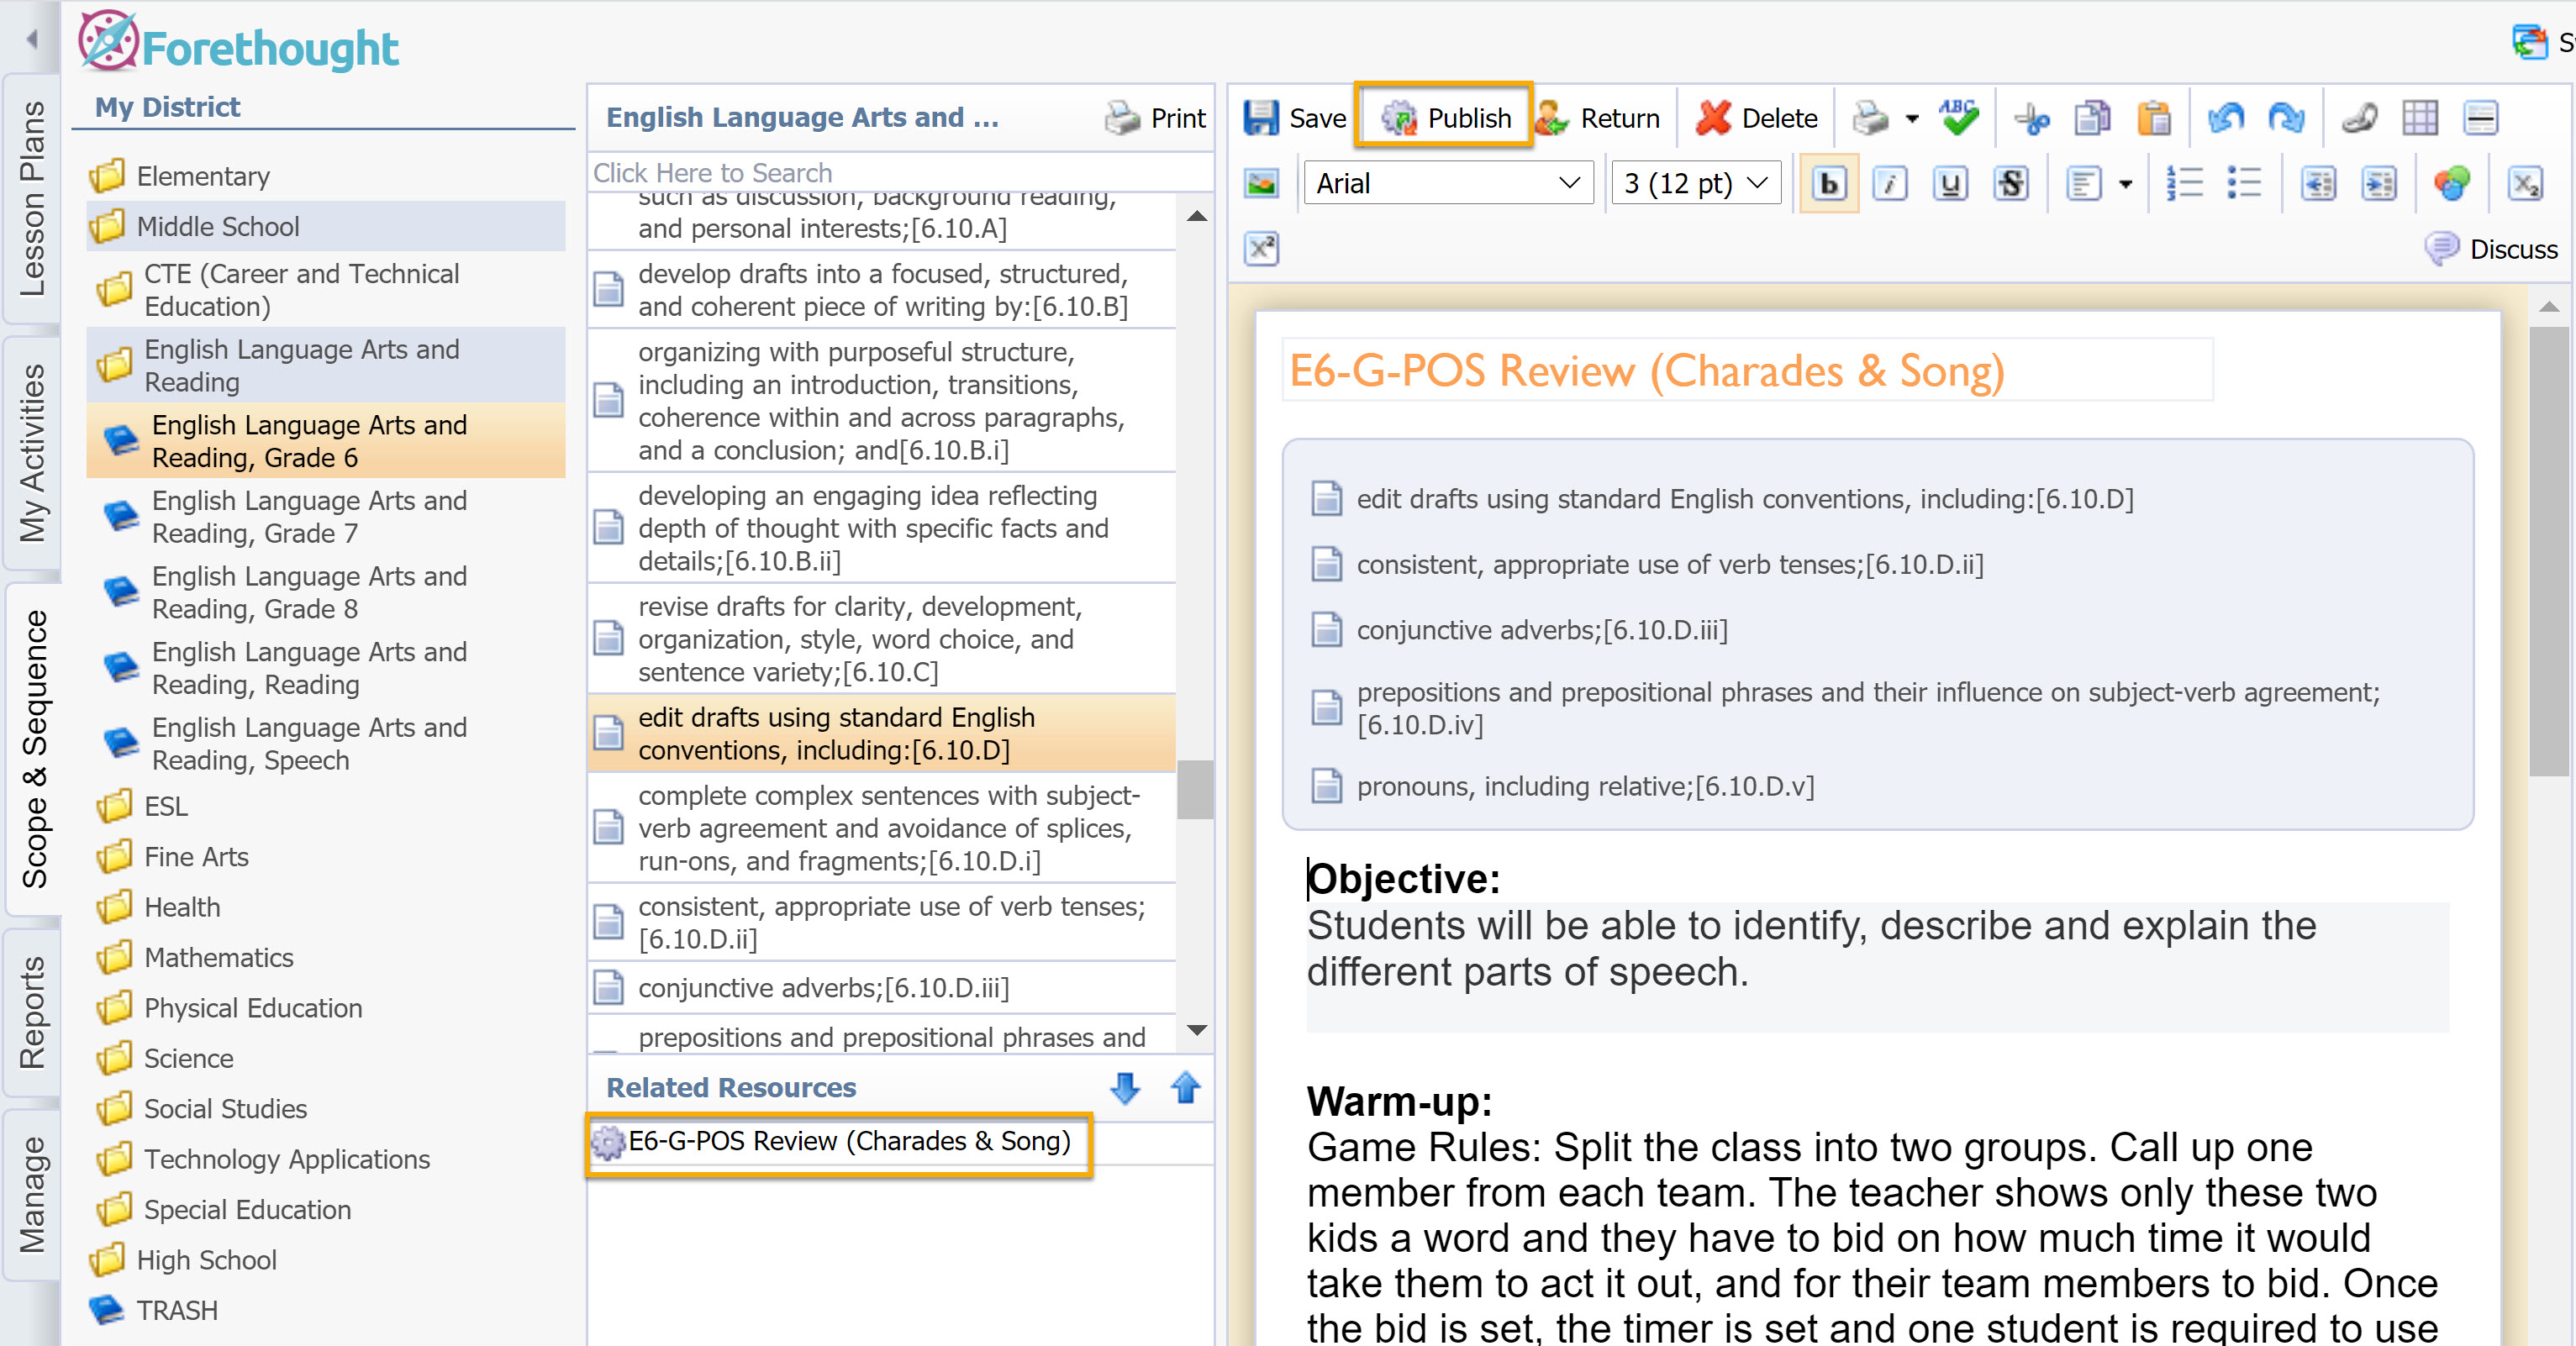The height and width of the screenshot is (1346, 2576).
Task: Toggle superscript formatting
Action: (1262, 248)
